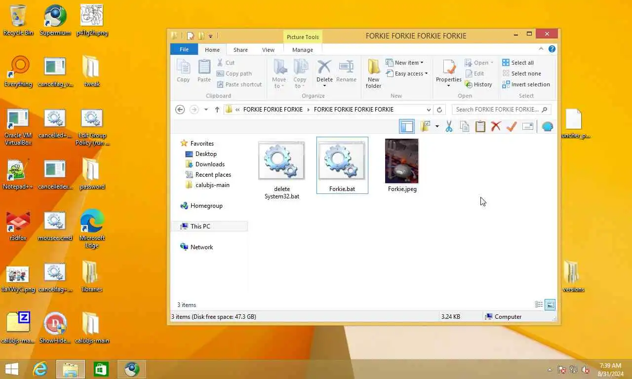The height and width of the screenshot is (379, 632).
Task: Select the Home ribbon tab
Action: pos(212,50)
